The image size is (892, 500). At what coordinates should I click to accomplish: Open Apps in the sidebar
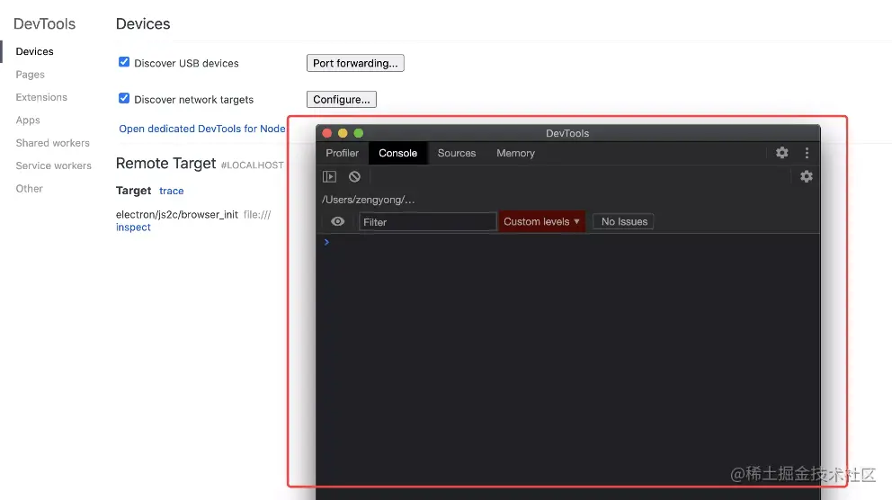point(28,120)
